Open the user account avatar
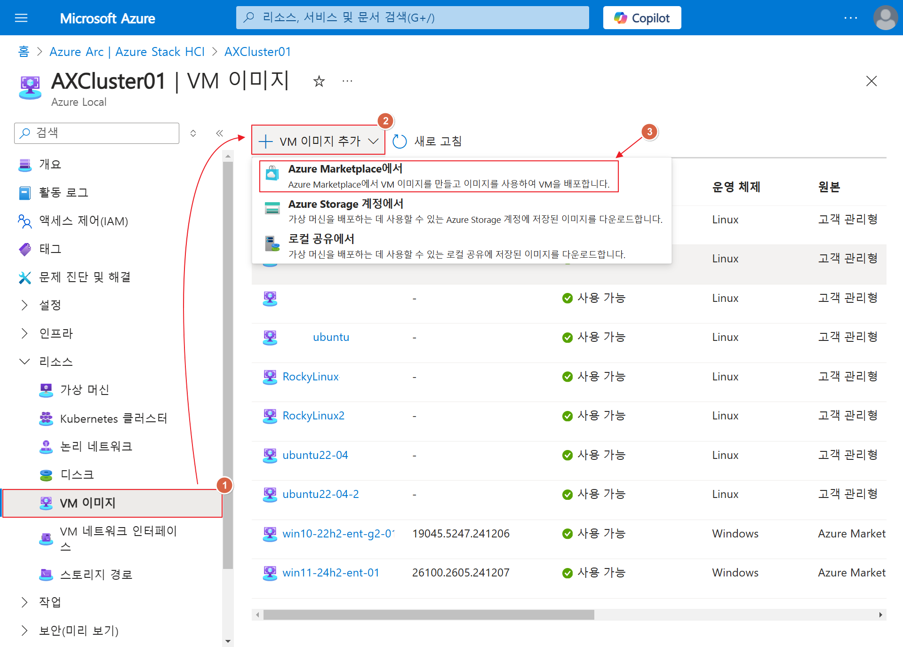903x647 pixels. point(885,18)
